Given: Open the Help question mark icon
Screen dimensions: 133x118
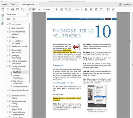Looking at the screenshot, I should coord(120,4).
